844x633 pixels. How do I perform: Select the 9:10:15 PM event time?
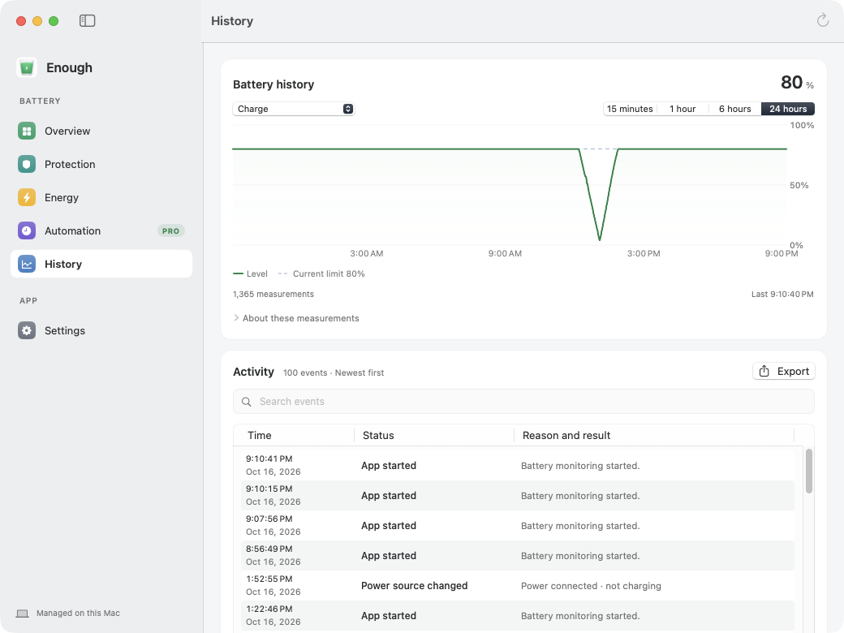(x=269, y=489)
